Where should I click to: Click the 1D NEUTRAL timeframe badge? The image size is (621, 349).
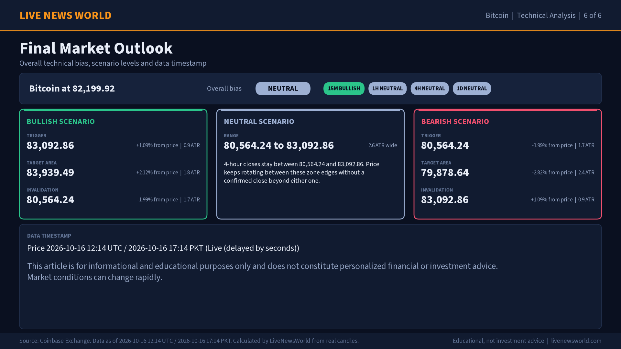(x=472, y=89)
